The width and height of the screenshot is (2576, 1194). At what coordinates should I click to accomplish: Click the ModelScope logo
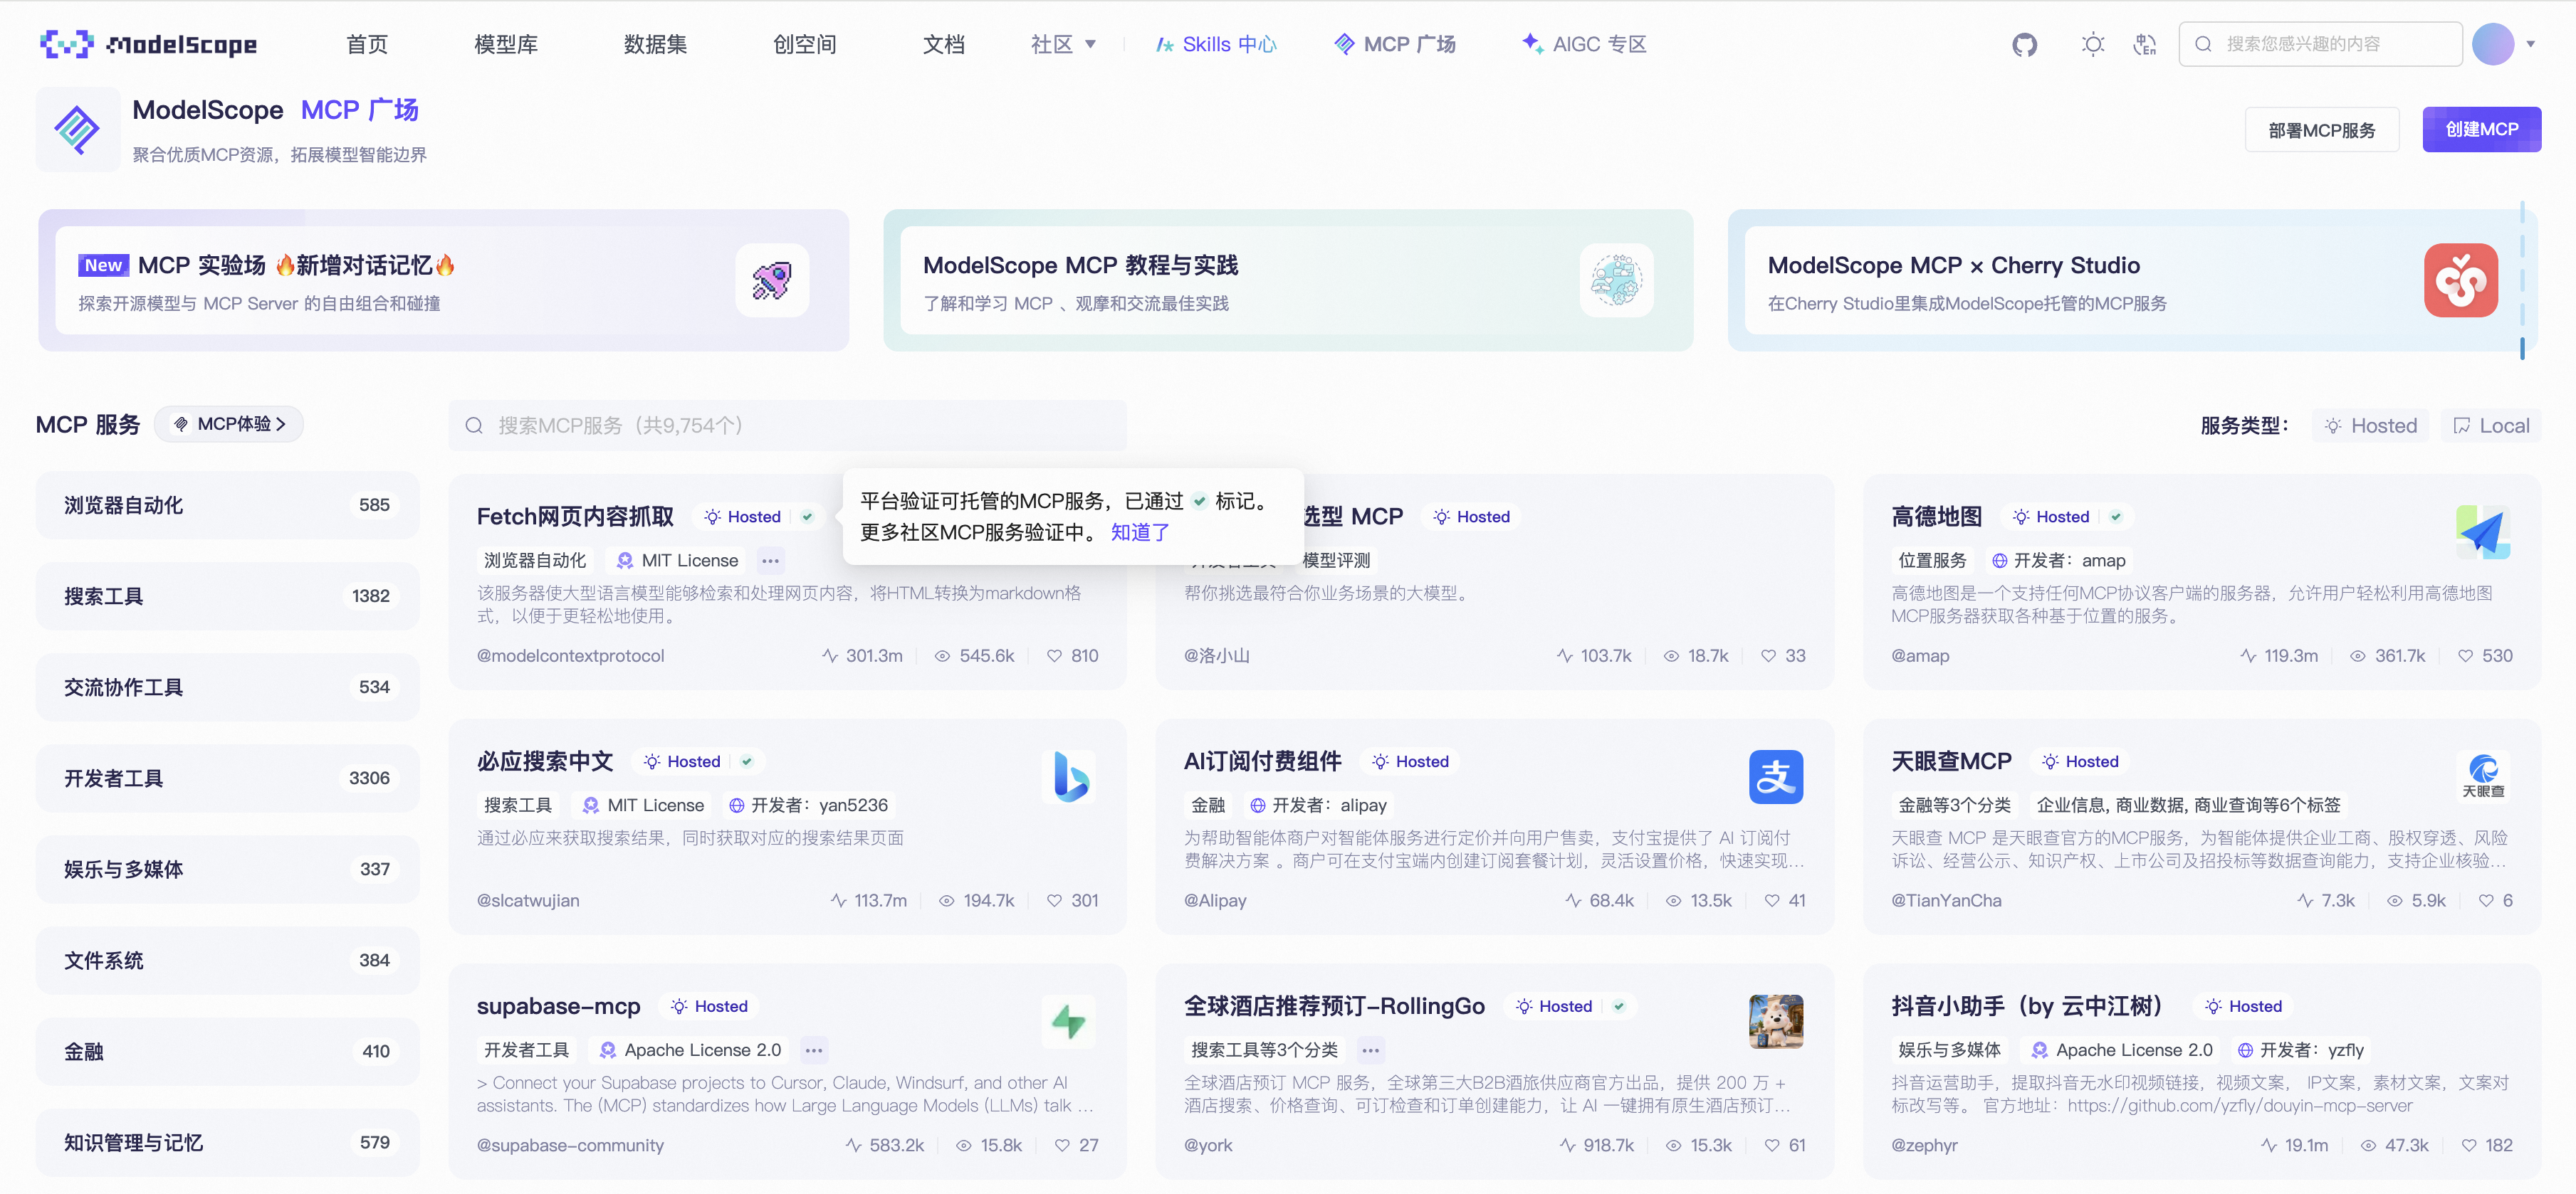click(x=148, y=44)
